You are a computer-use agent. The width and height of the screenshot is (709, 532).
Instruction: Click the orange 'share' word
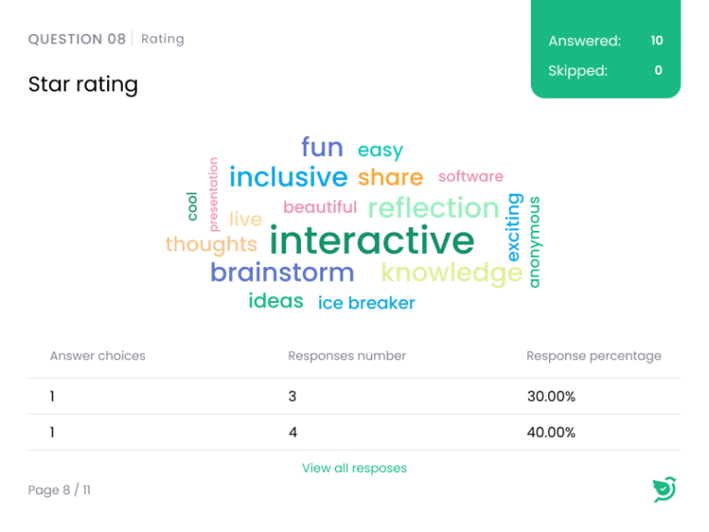[x=390, y=177]
